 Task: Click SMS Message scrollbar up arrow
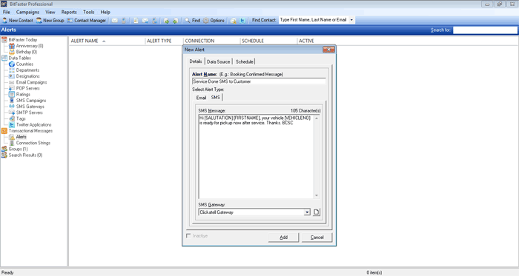317,118
